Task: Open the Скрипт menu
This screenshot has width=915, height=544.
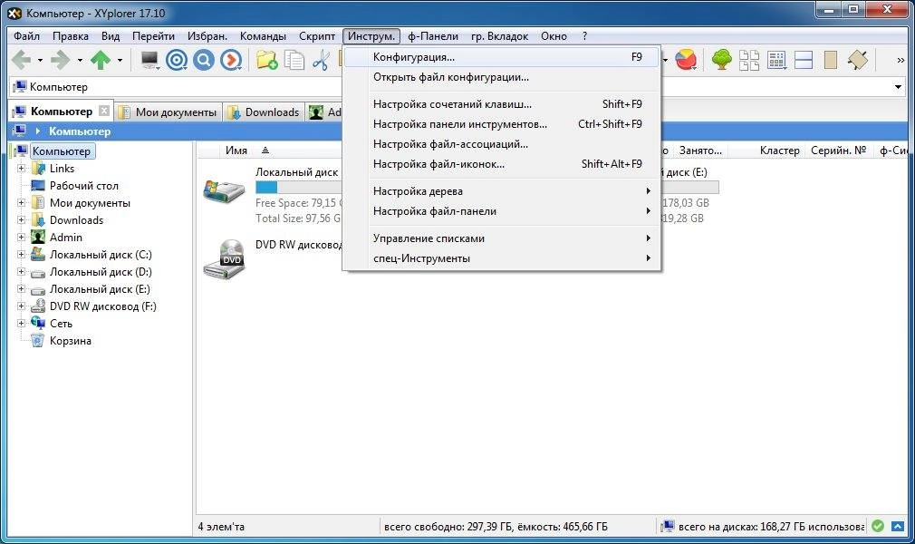Action: pyautogui.click(x=317, y=36)
